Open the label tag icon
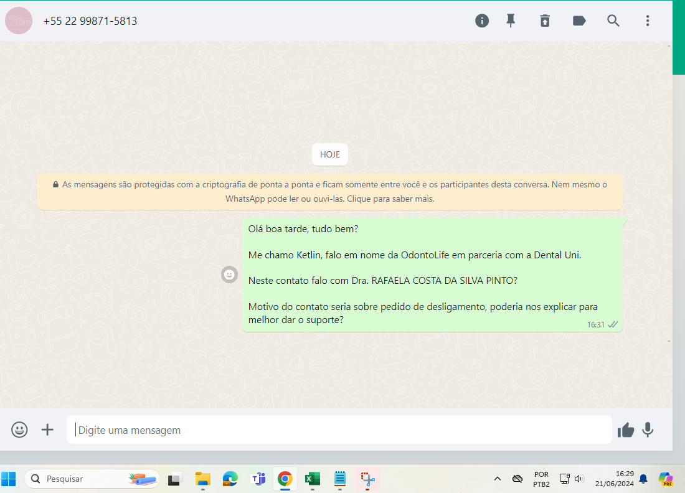685x493 pixels. click(x=579, y=21)
